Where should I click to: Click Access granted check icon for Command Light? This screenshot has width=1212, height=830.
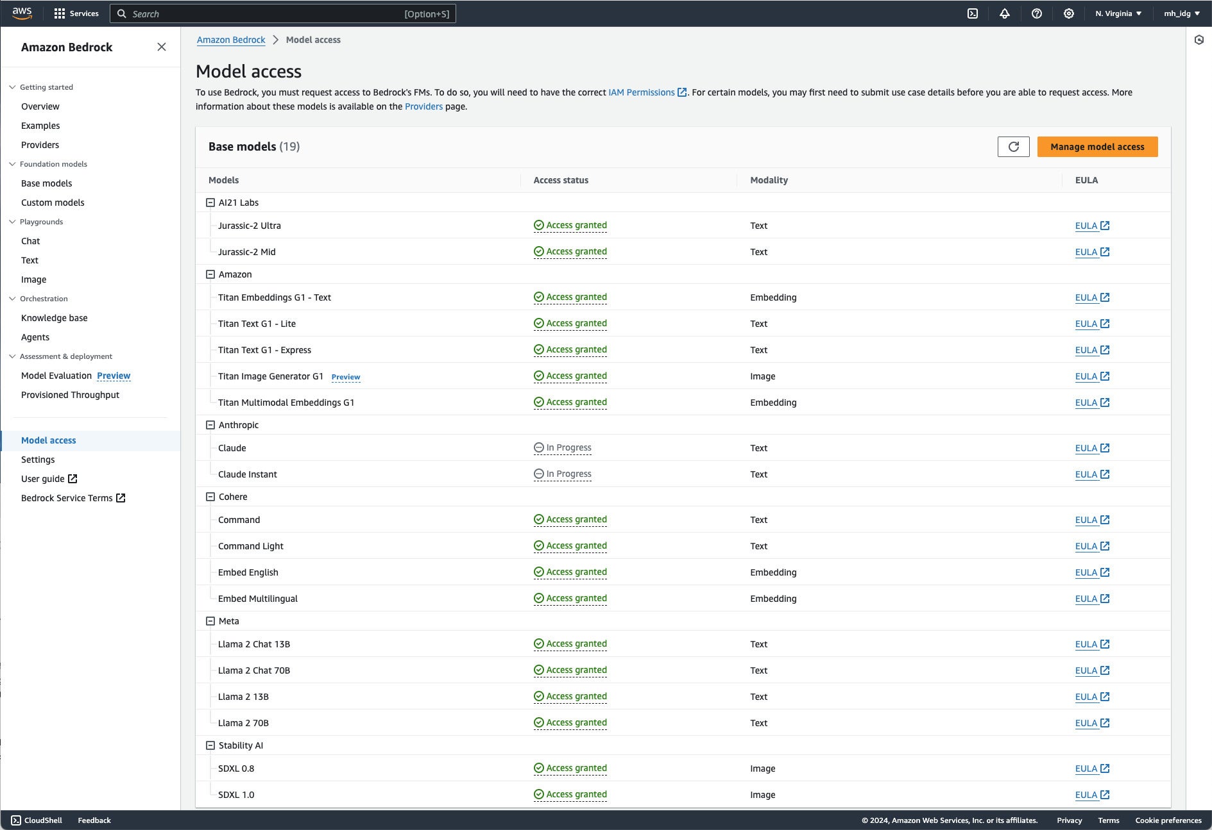click(x=539, y=546)
